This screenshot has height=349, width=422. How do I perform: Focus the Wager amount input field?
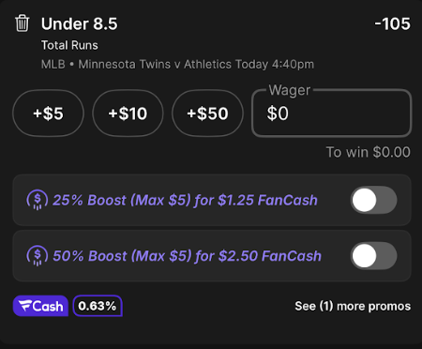tap(332, 114)
